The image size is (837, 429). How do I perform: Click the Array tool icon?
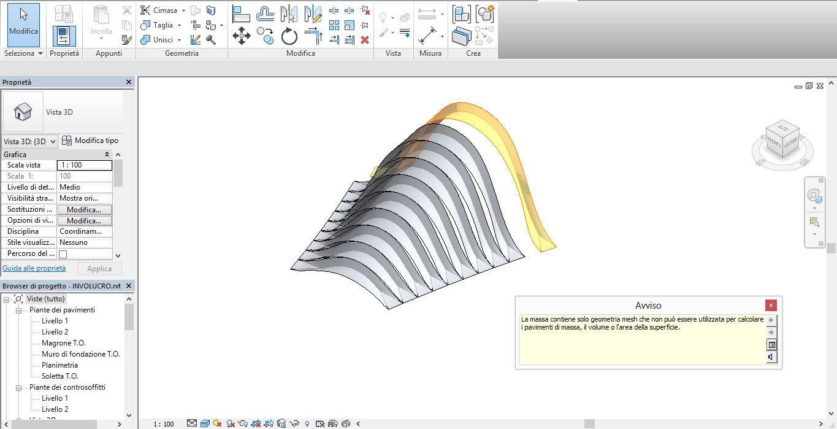click(x=334, y=25)
